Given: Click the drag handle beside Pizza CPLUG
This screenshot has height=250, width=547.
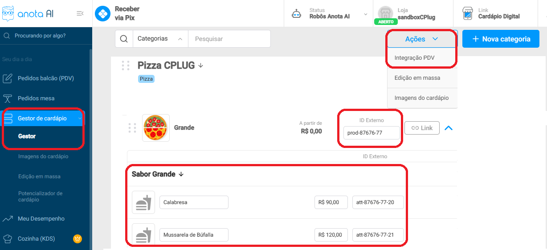Looking at the screenshot, I should pos(126,66).
